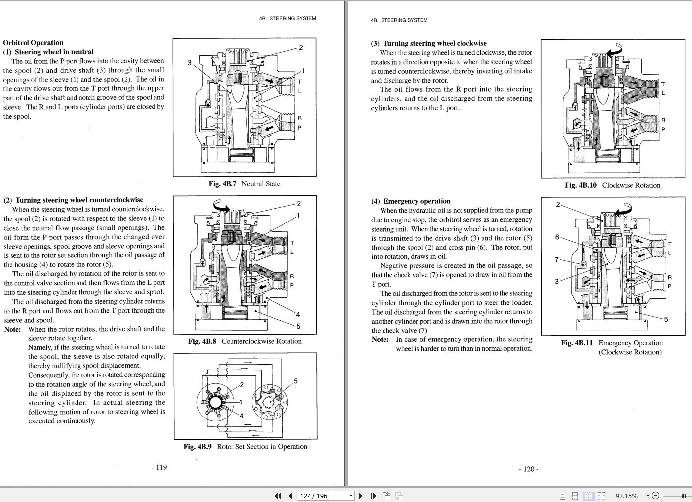Click the 92.15% zoom display

click(x=627, y=496)
